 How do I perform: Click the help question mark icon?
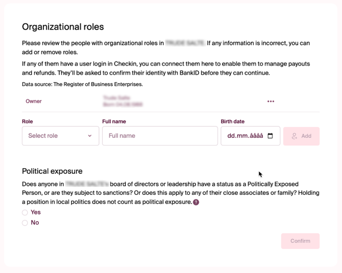coord(196,202)
